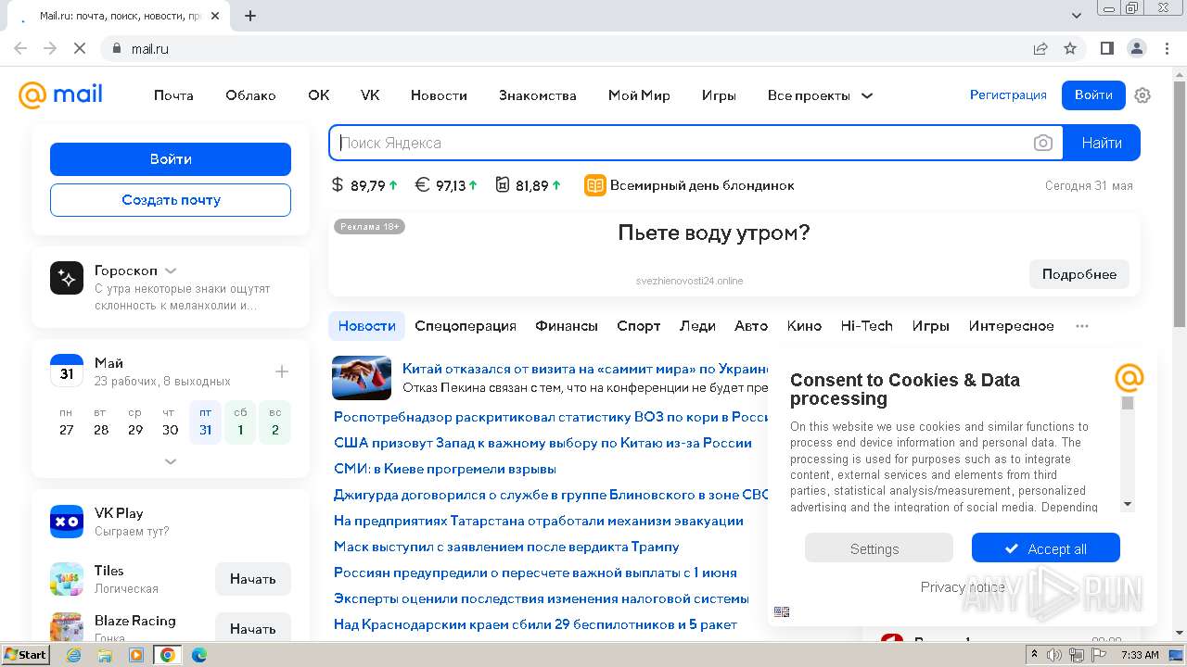Add a calendar event with plus icon
The width and height of the screenshot is (1187, 667).
point(282,371)
